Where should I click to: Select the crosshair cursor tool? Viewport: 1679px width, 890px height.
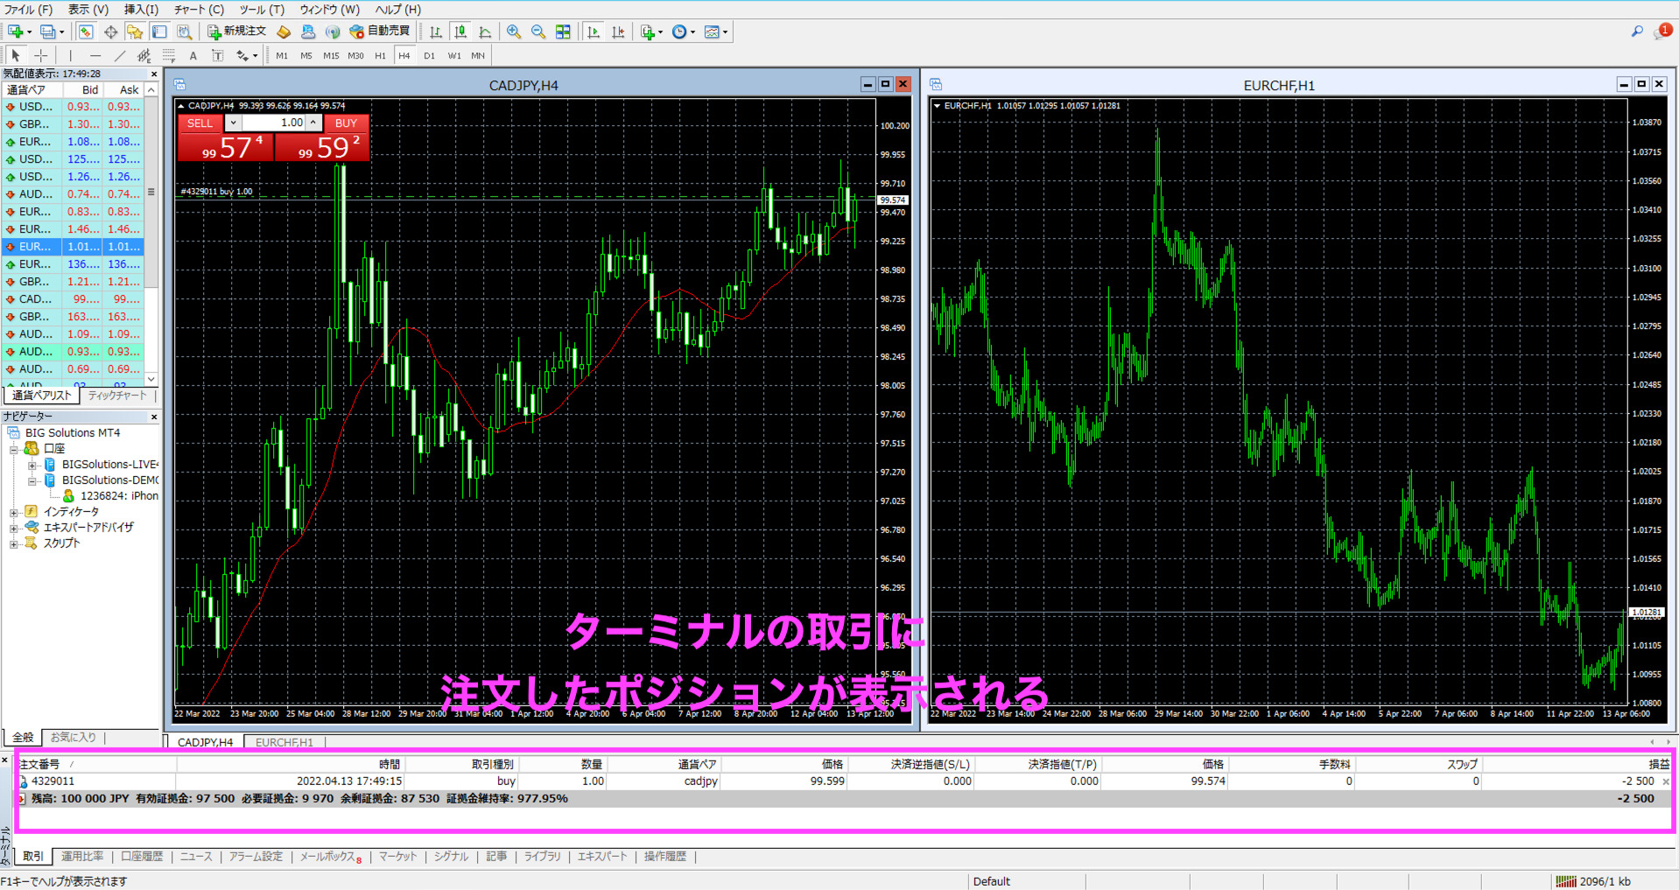pyautogui.click(x=40, y=55)
